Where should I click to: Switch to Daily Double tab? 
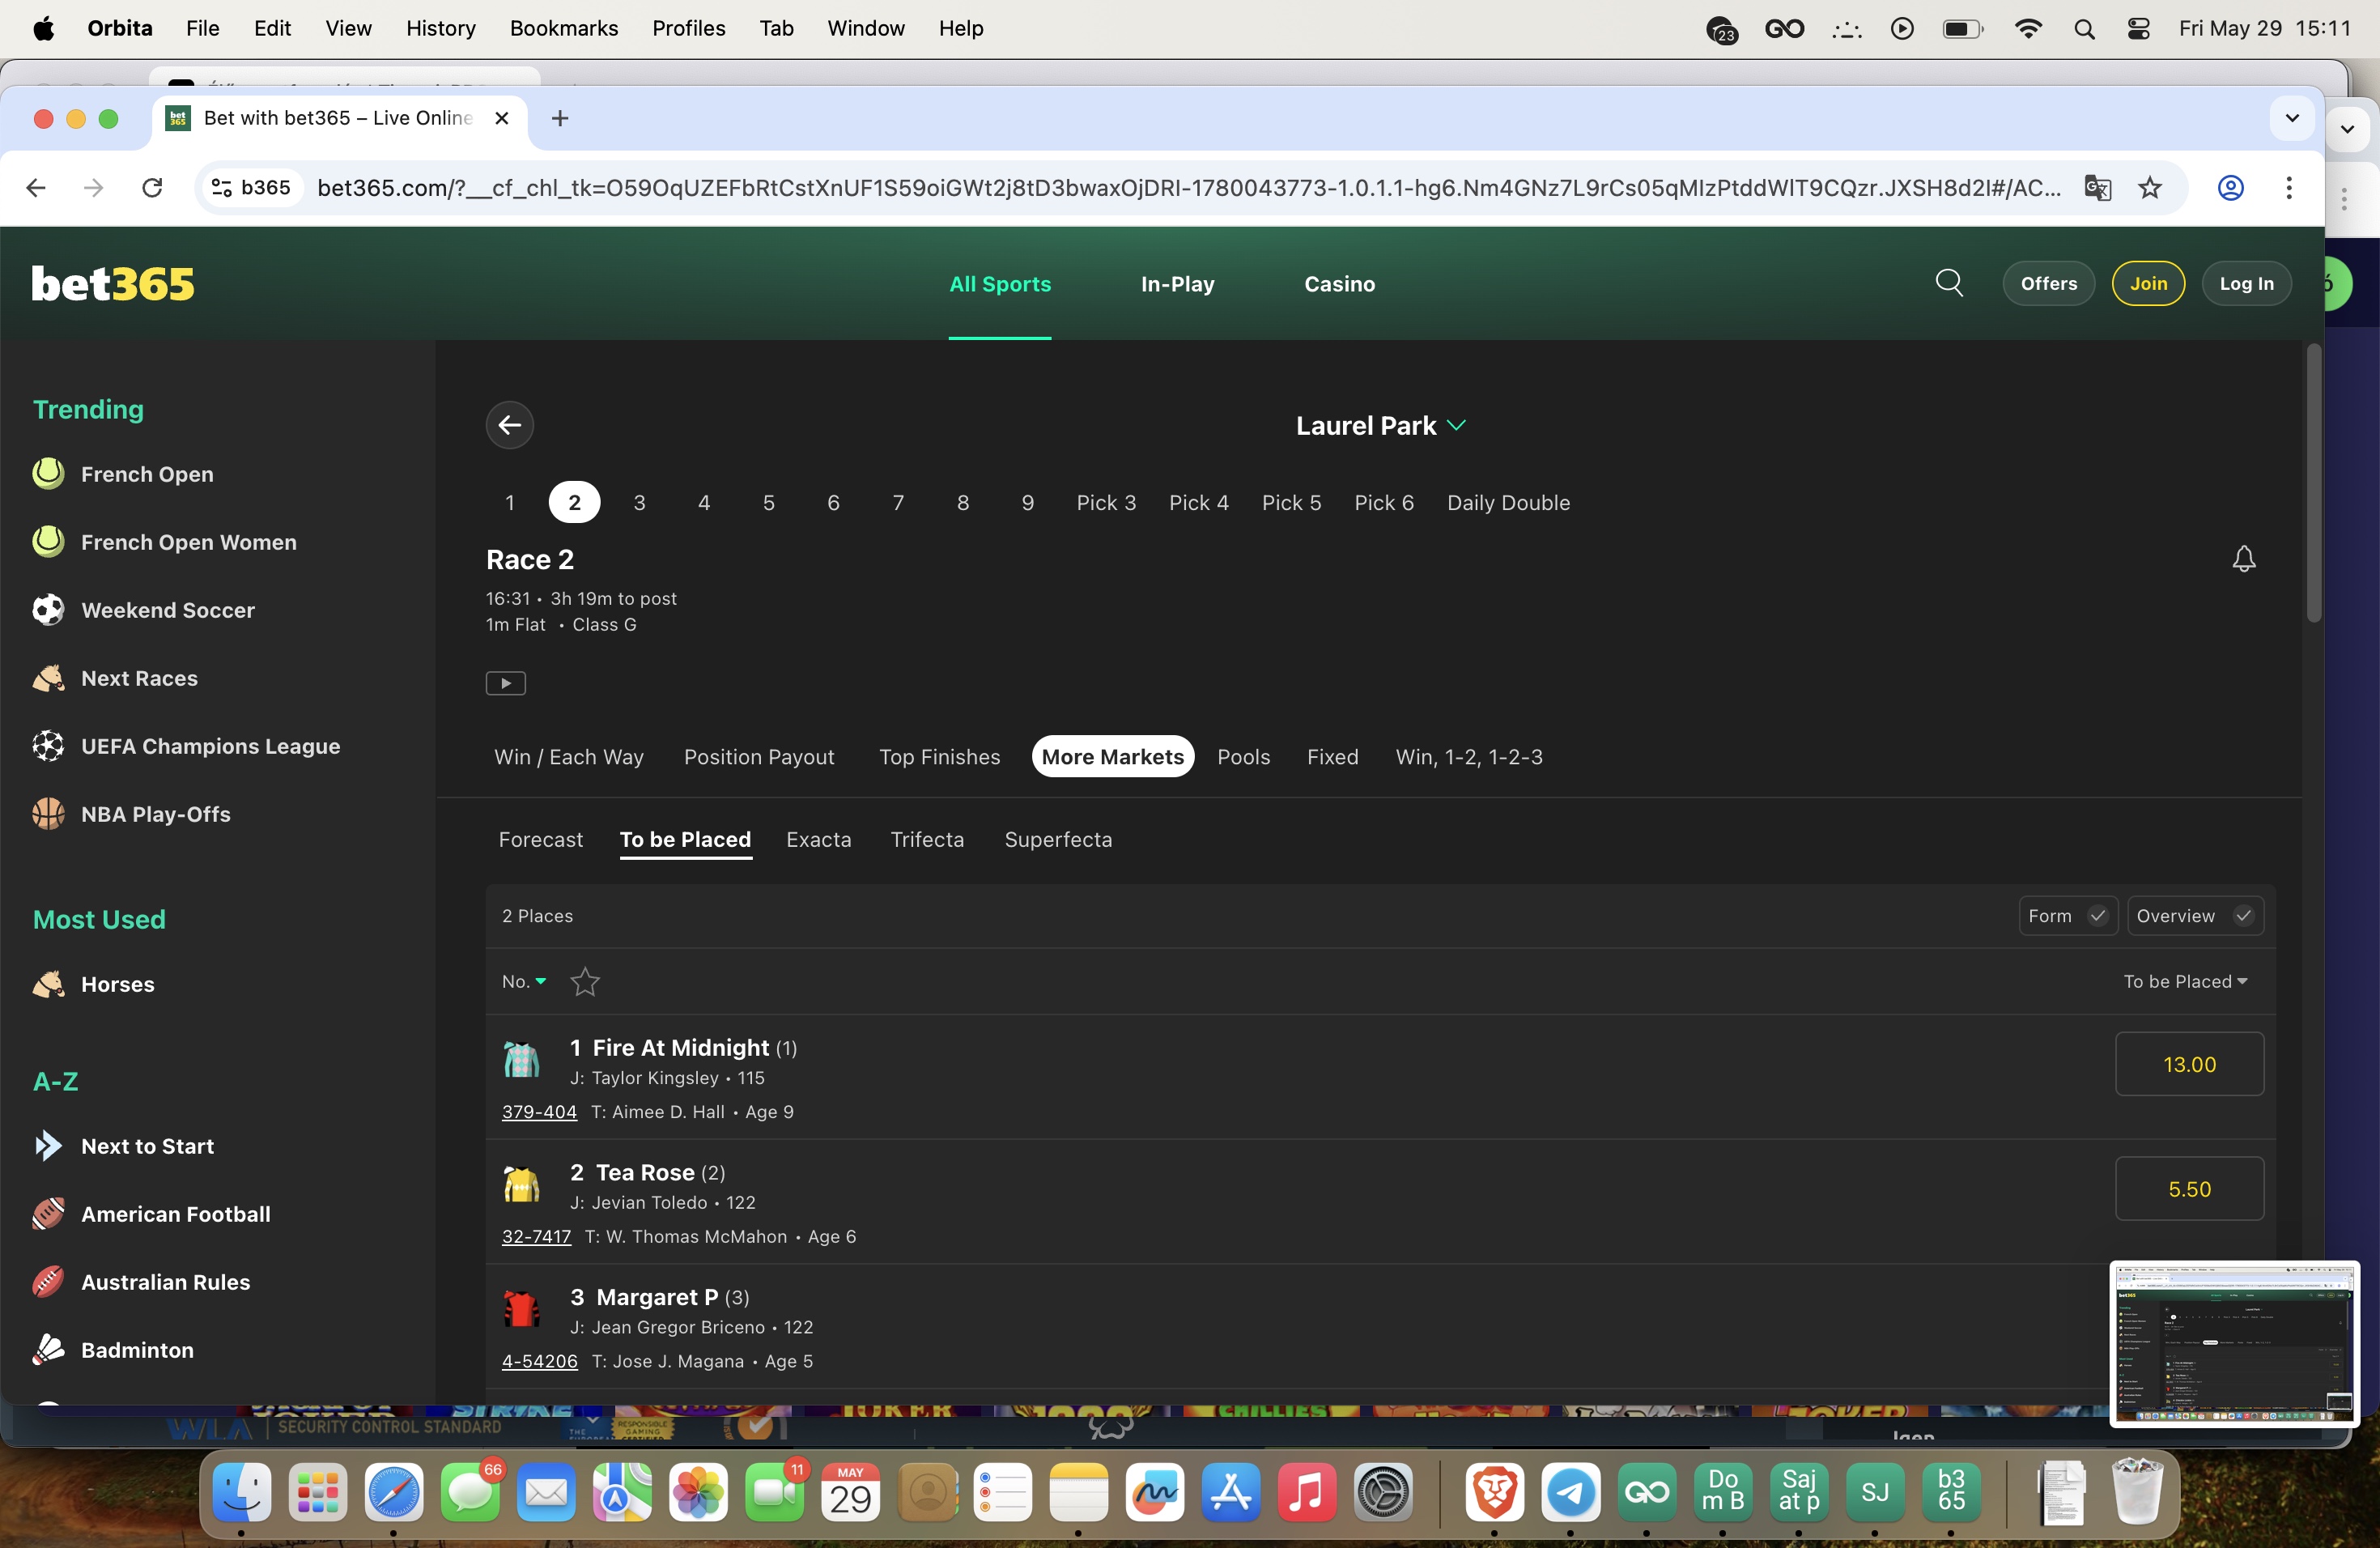(x=1508, y=503)
